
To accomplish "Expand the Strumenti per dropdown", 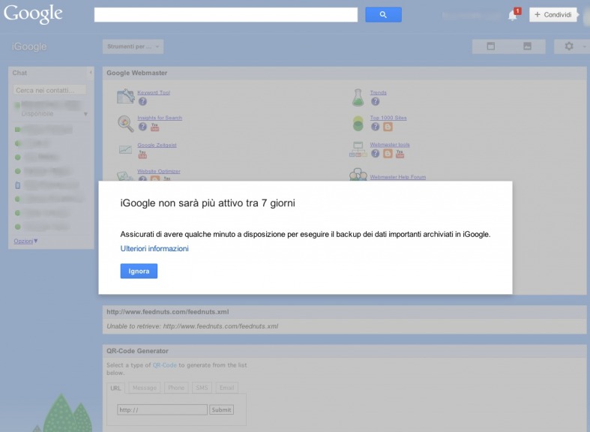I will tap(133, 46).
